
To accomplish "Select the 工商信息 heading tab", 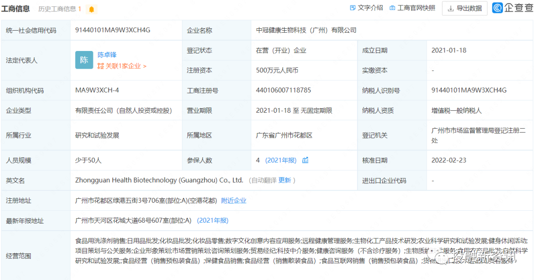I will point(15,8).
